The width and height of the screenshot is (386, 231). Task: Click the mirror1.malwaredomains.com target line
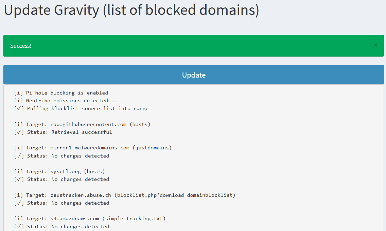tap(93, 148)
